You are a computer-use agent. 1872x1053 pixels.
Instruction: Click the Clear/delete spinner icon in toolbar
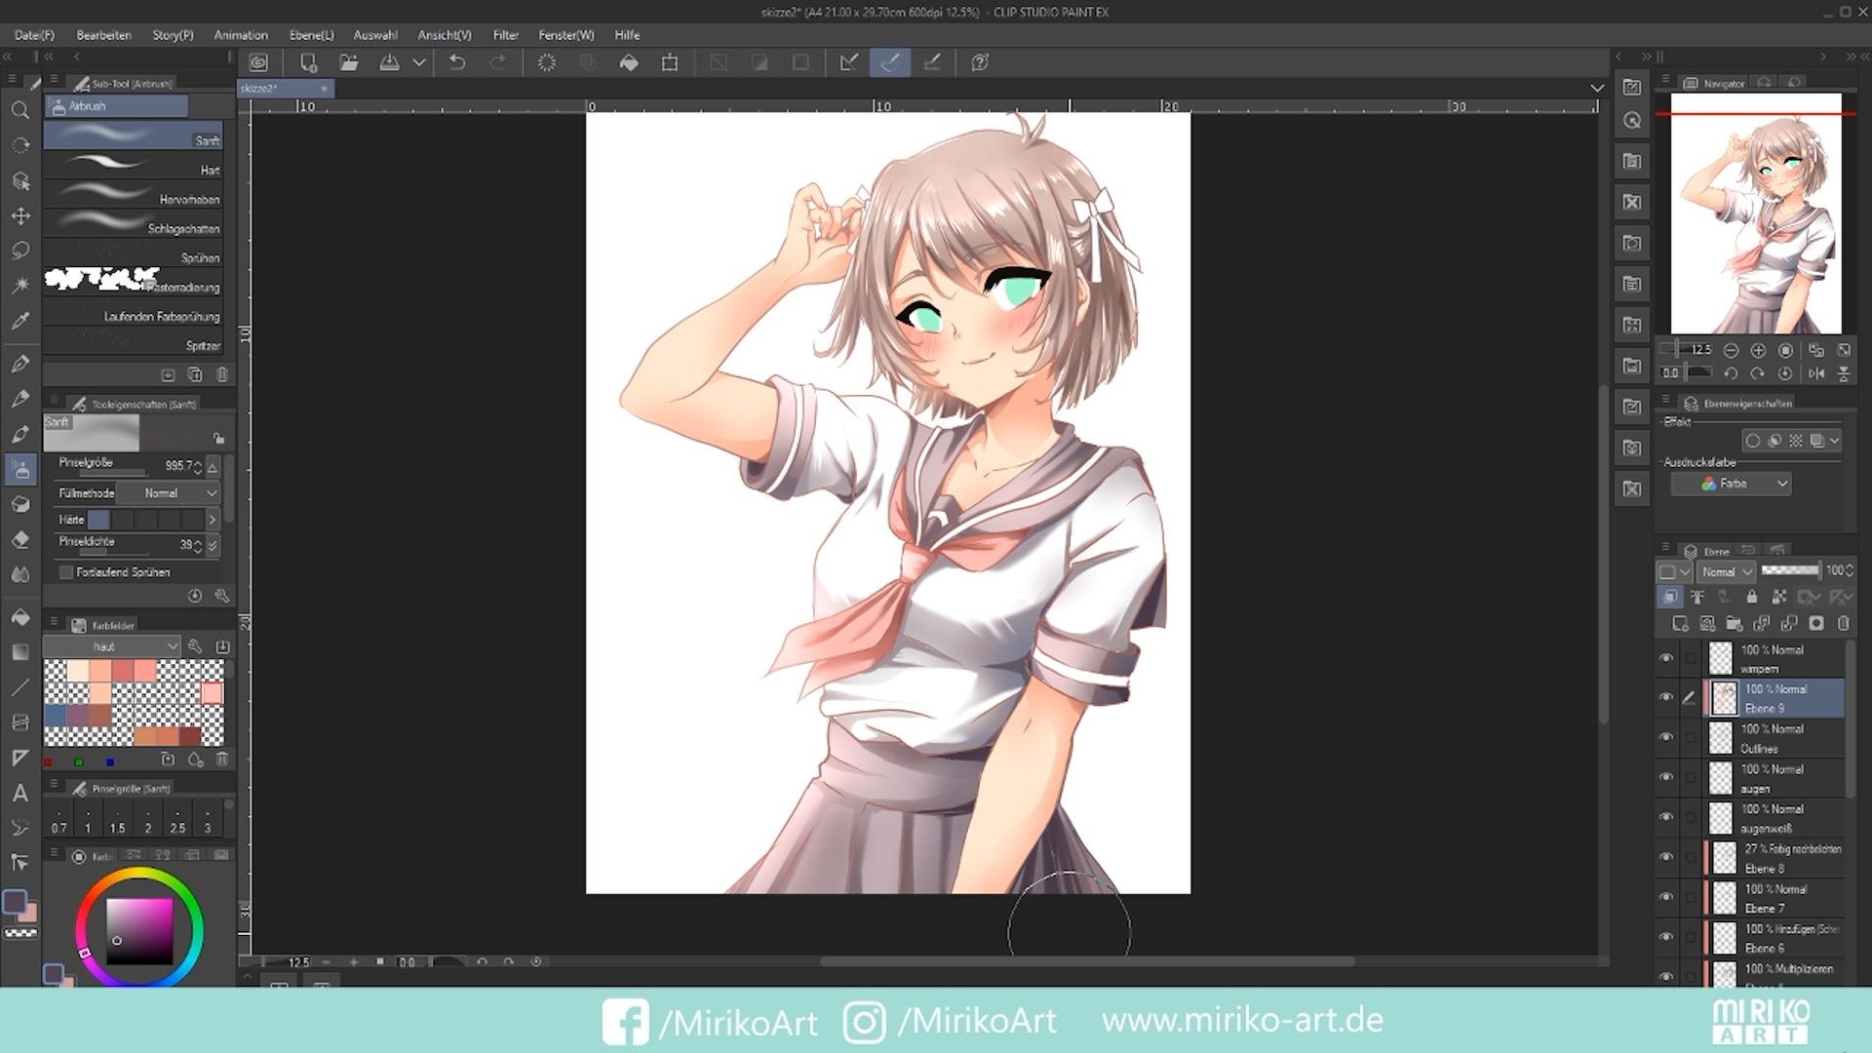(547, 62)
